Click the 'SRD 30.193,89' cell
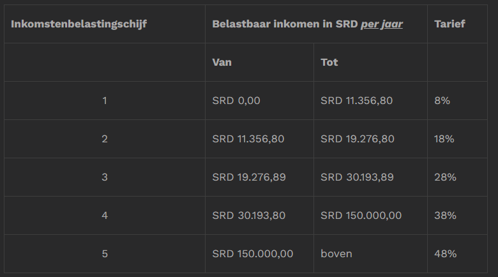Viewport: 498px width, 277px height. pos(358,177)
